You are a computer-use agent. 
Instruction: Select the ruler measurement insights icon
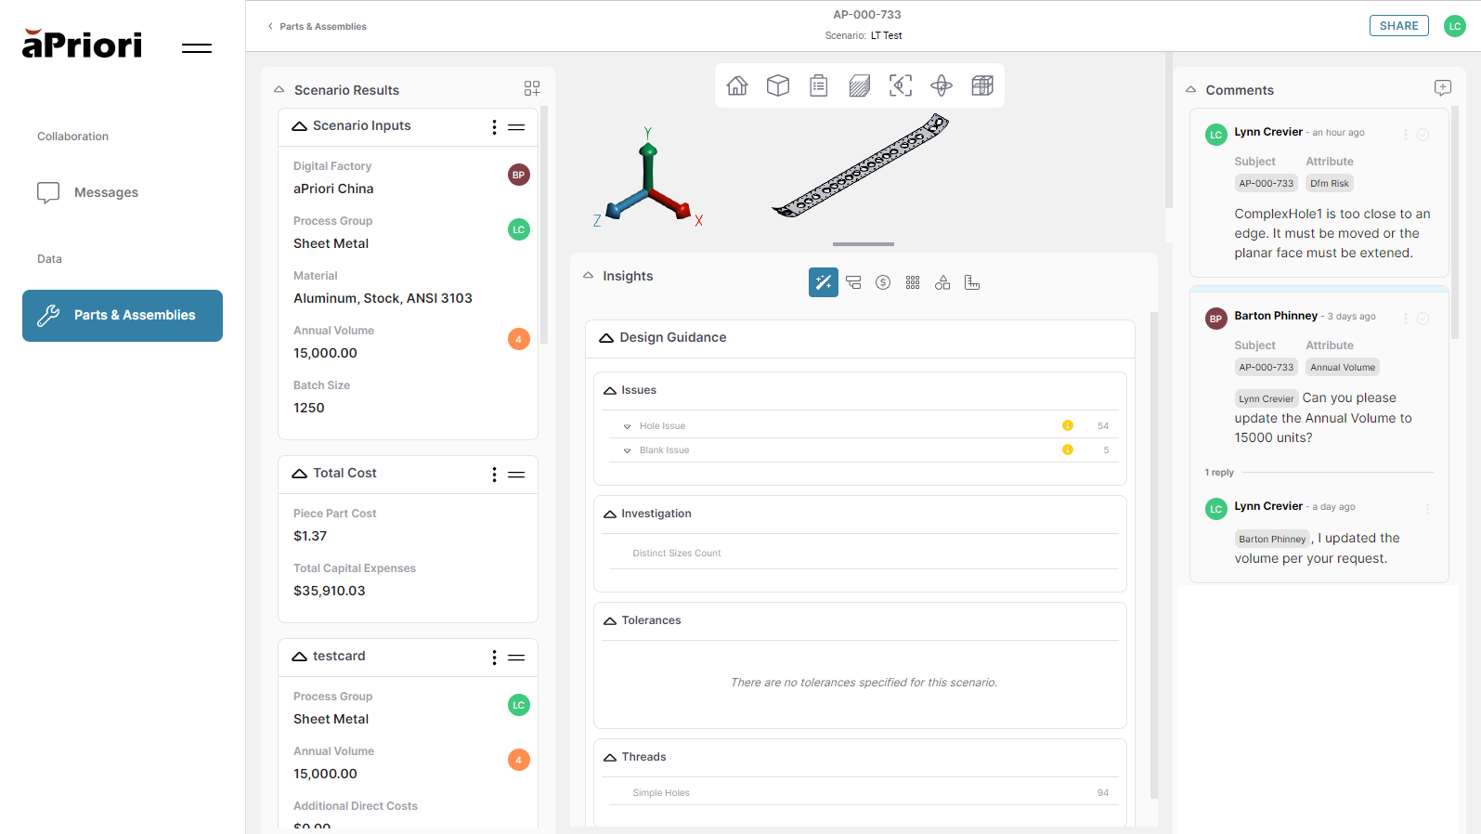tap(972, 282)
